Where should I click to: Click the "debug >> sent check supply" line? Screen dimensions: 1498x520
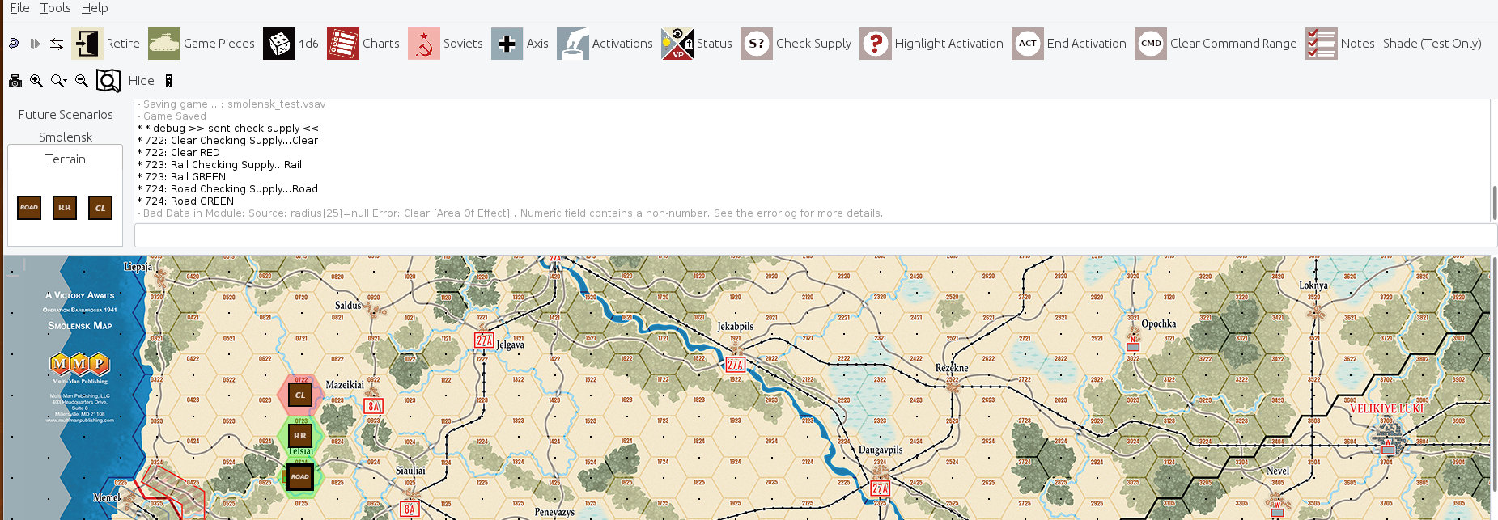227,129
